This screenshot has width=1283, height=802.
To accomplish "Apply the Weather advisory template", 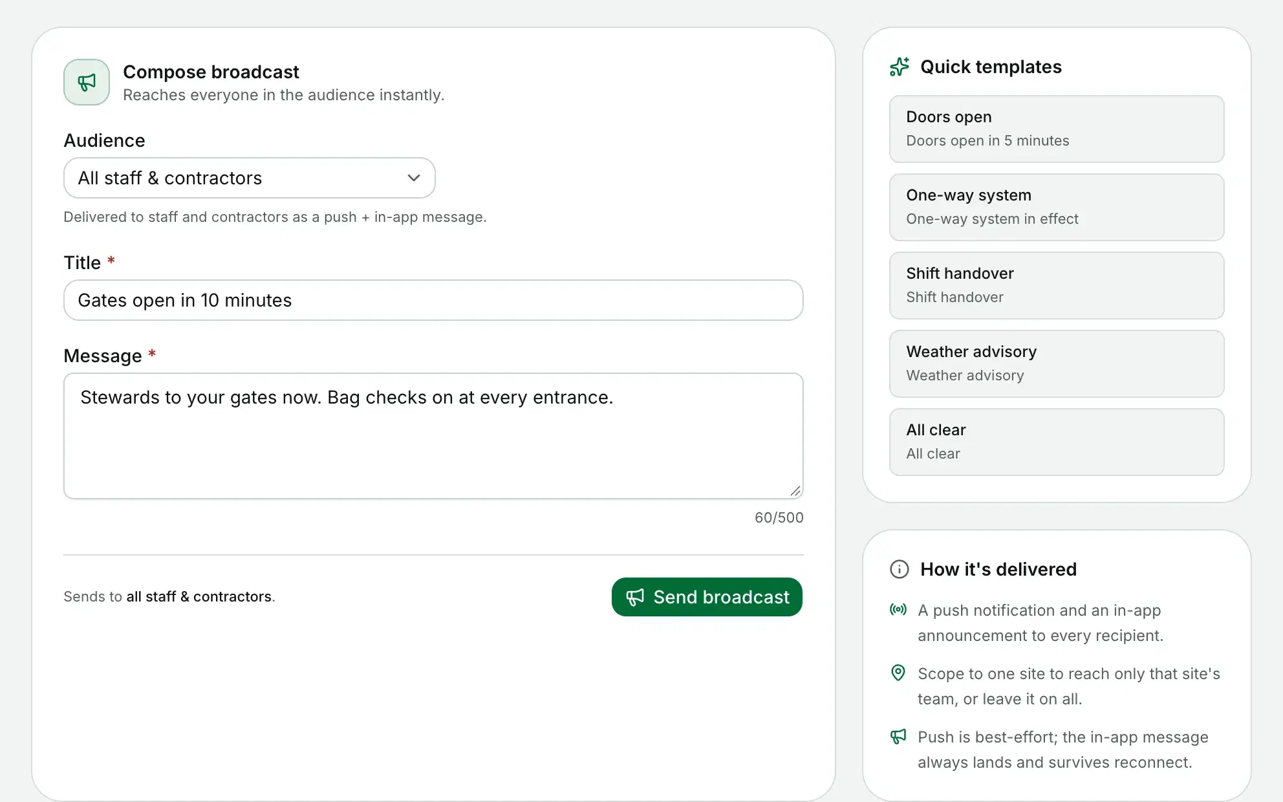I will coord(1057,363).
